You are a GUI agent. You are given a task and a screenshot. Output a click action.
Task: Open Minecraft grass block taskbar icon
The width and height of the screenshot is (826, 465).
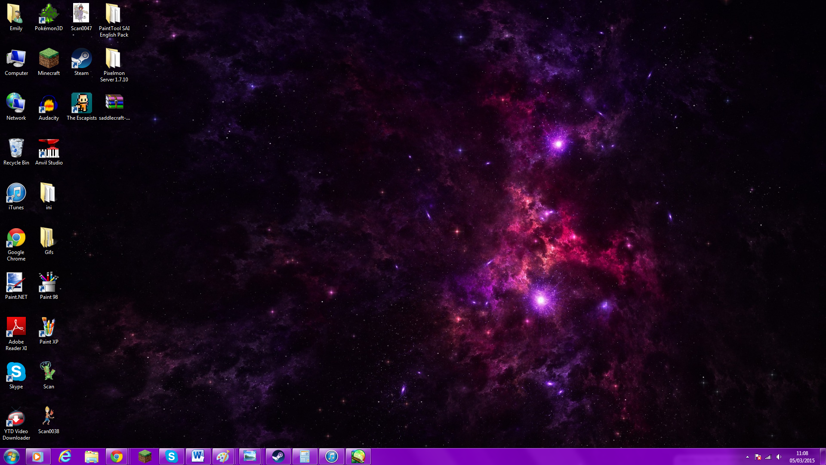point(145,456)
